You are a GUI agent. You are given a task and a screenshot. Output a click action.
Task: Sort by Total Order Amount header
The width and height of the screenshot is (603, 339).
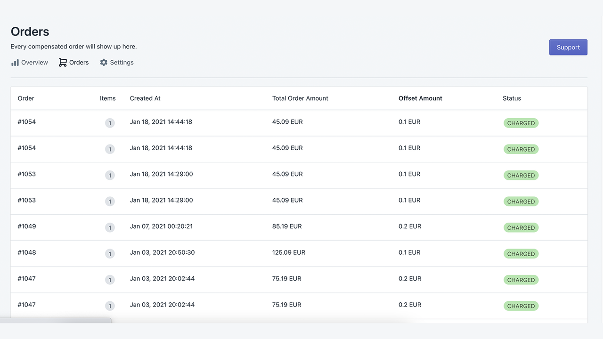(x=300, y=98)
